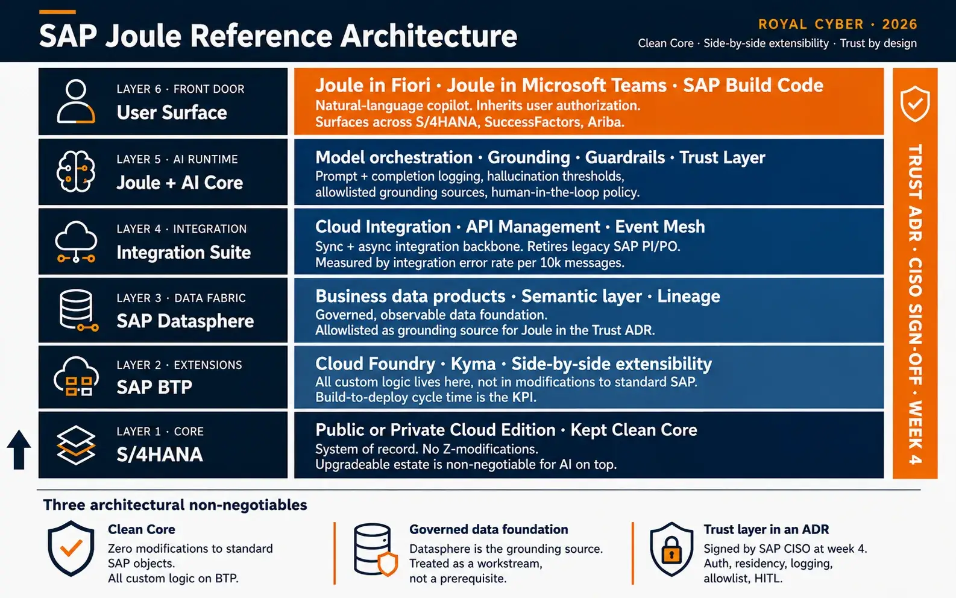Click the 'Clean Core' non-negotiable heading

142,529
